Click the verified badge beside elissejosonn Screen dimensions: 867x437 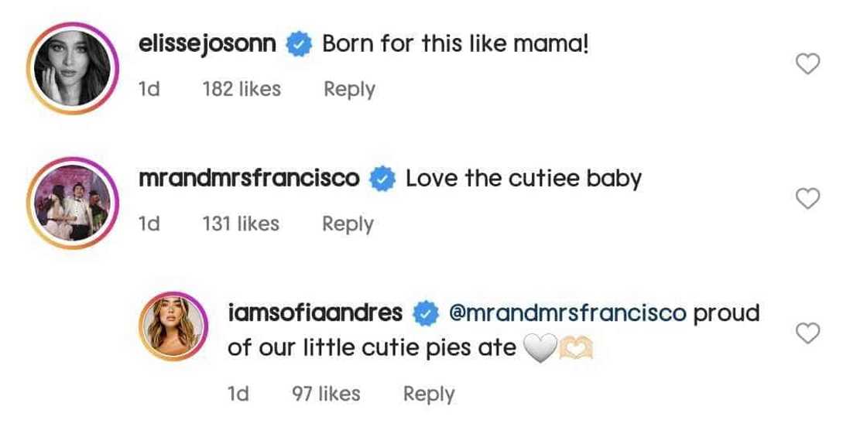click(299, 45)
